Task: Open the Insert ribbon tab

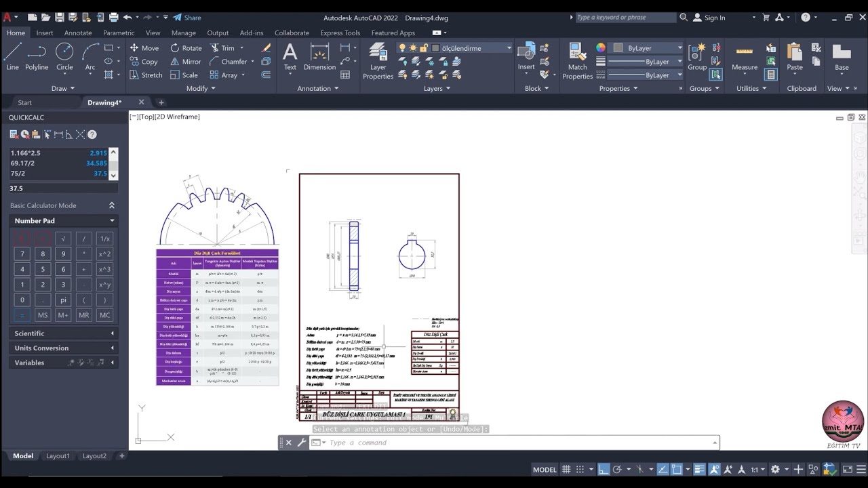Action: click(x=45, y=33)
